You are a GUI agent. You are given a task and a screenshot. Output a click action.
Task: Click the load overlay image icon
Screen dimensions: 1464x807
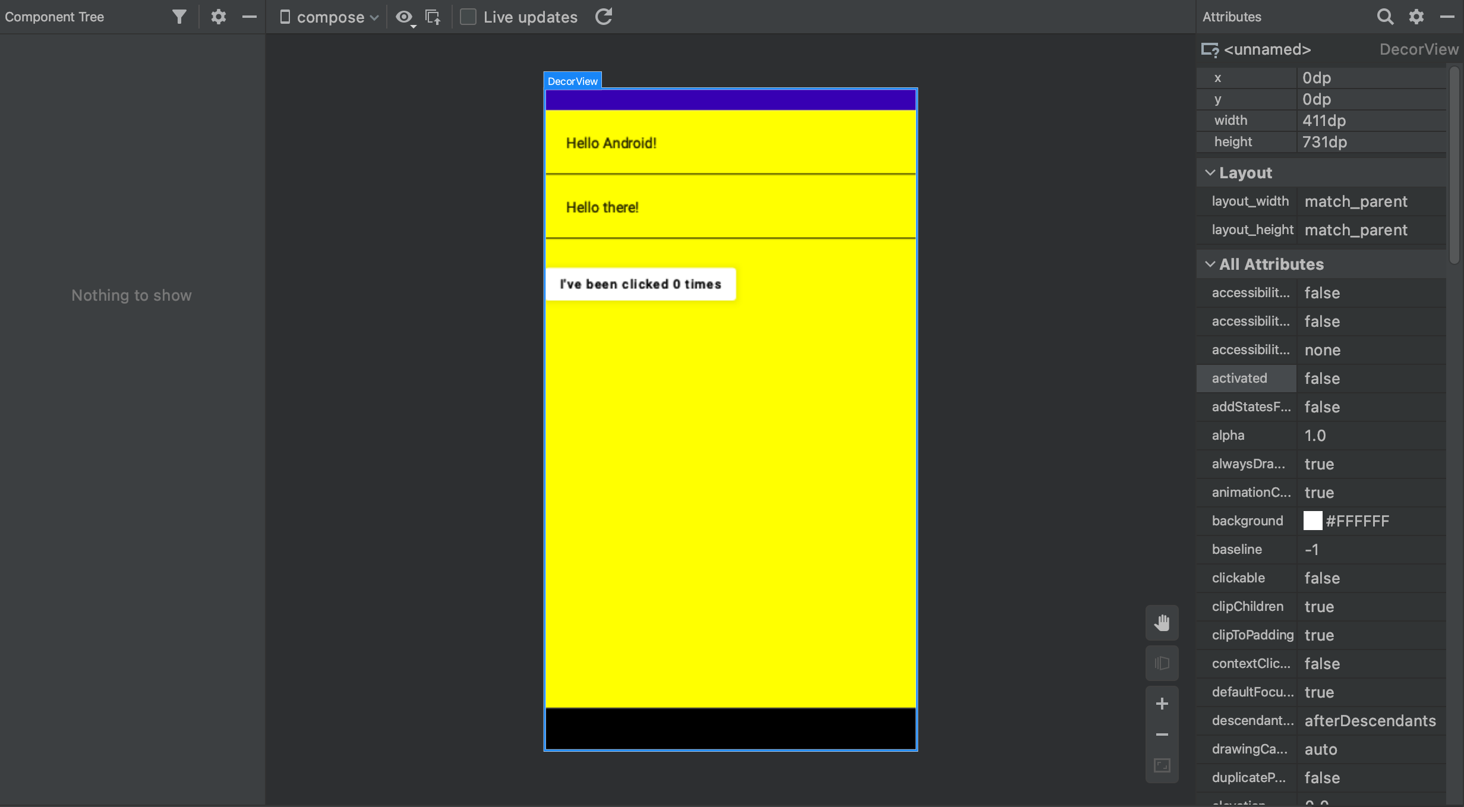433,17
